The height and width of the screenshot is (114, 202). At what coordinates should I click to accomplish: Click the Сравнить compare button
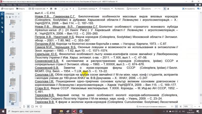click(x=146, y=9)
